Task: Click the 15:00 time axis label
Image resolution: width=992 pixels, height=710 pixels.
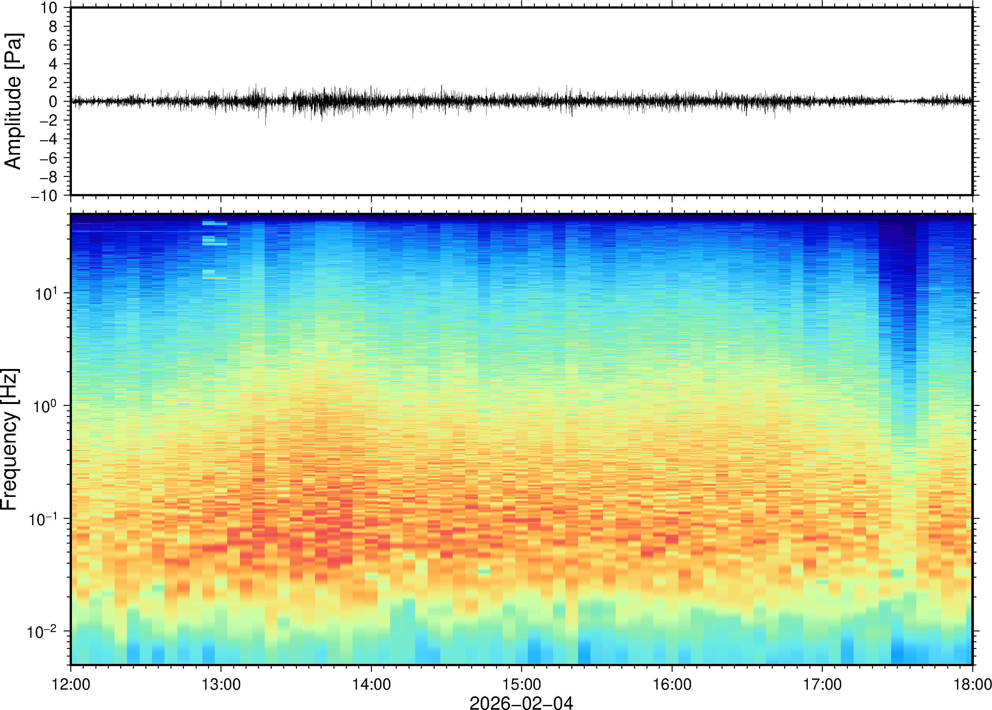Action: [521, 684]
